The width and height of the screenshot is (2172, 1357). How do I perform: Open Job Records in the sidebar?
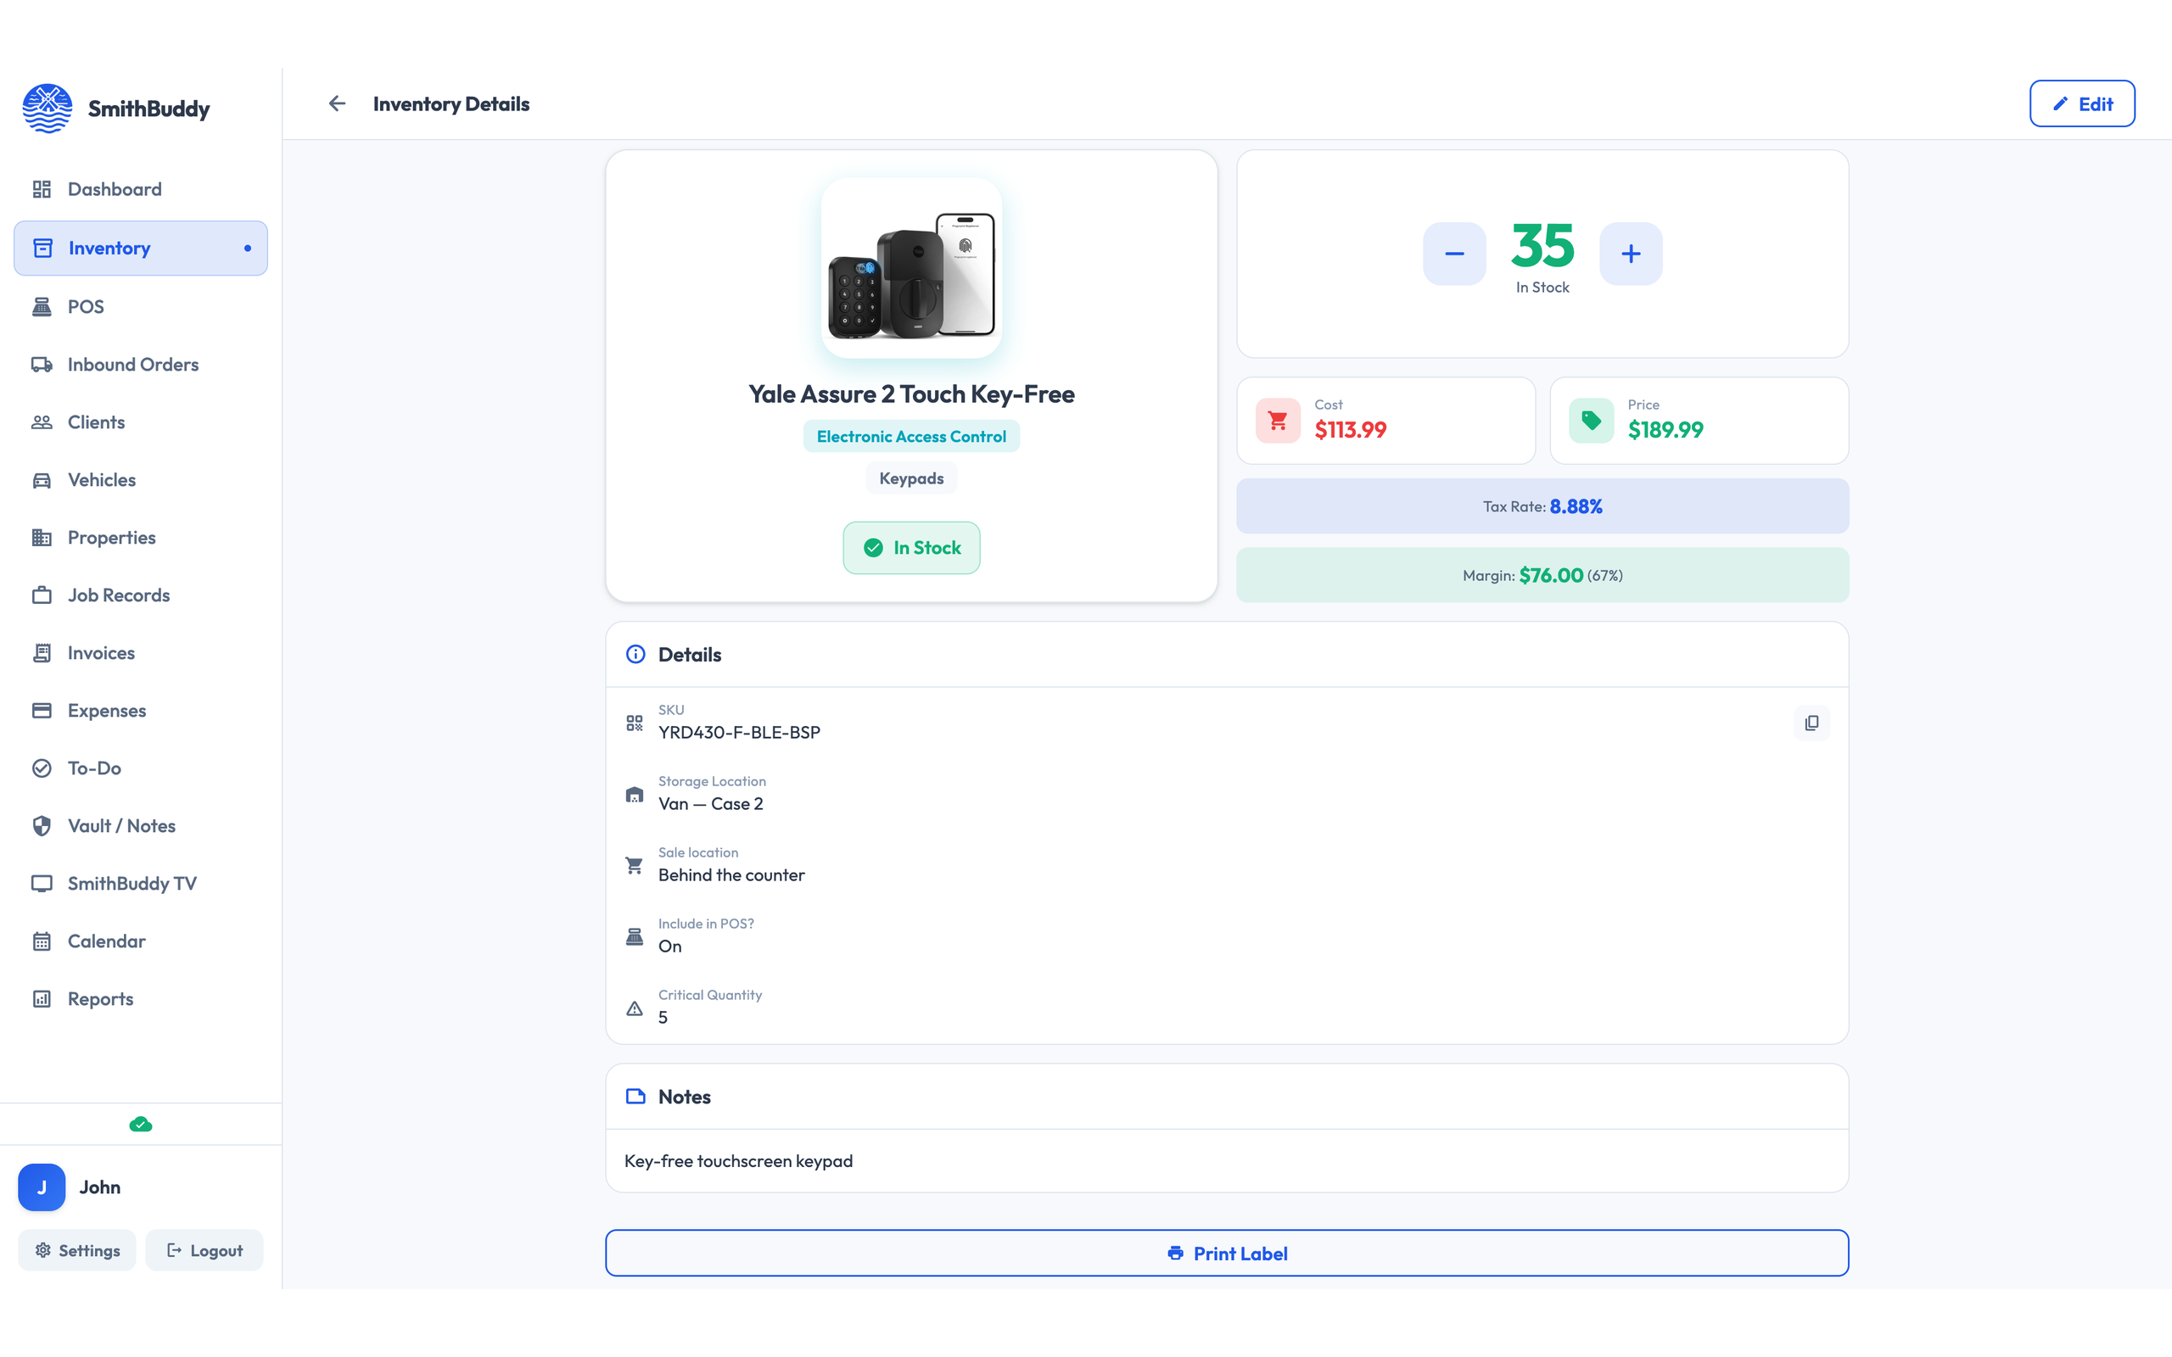[x=141, y=595]
